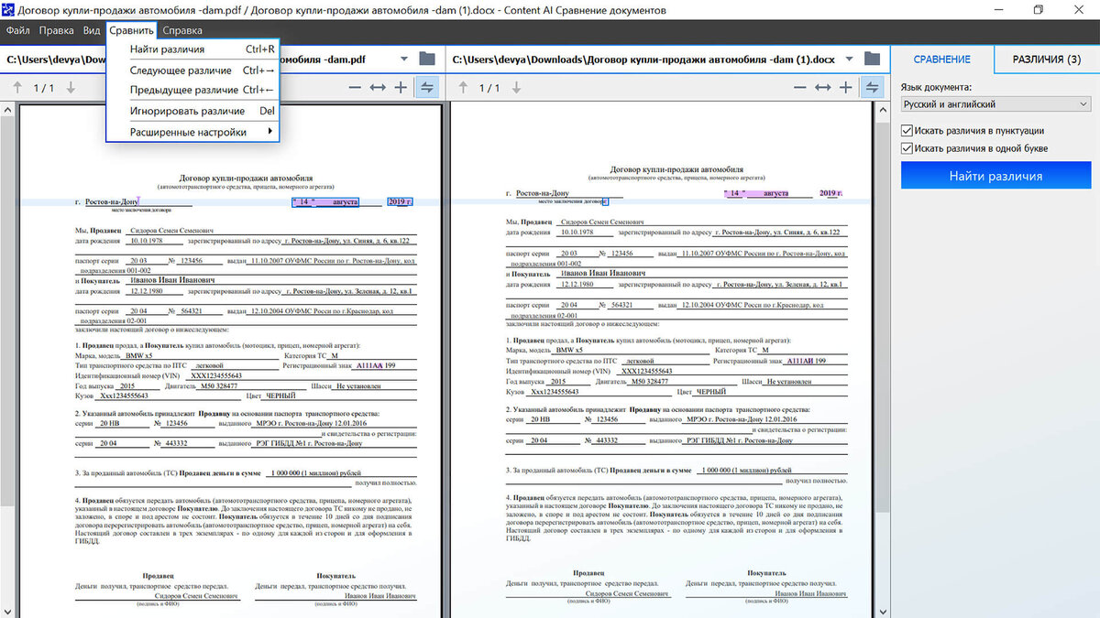Open dropdown arrow next to PDF filename
Screen dimensions: 1100x618
pyautogui.click(x=403, y=57)
